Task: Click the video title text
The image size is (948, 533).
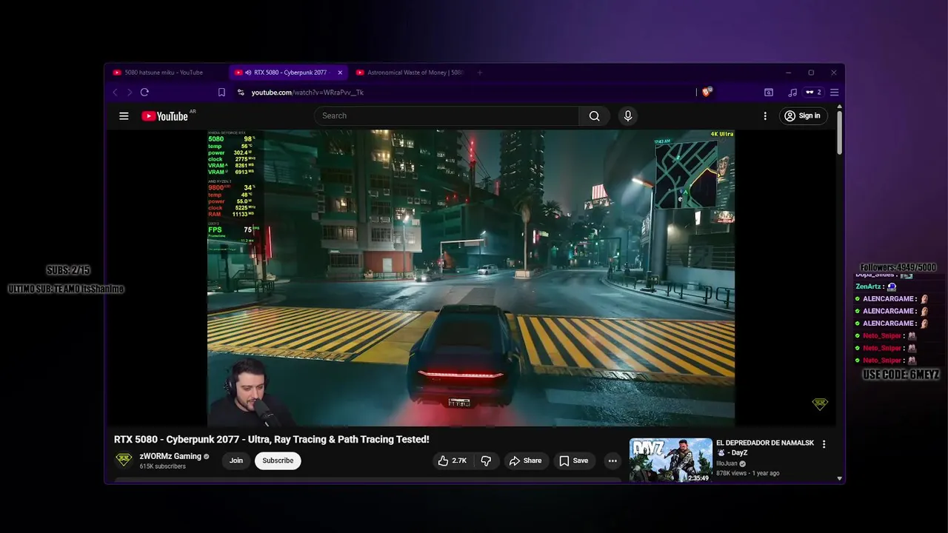Action: click(x=272, y=439)
